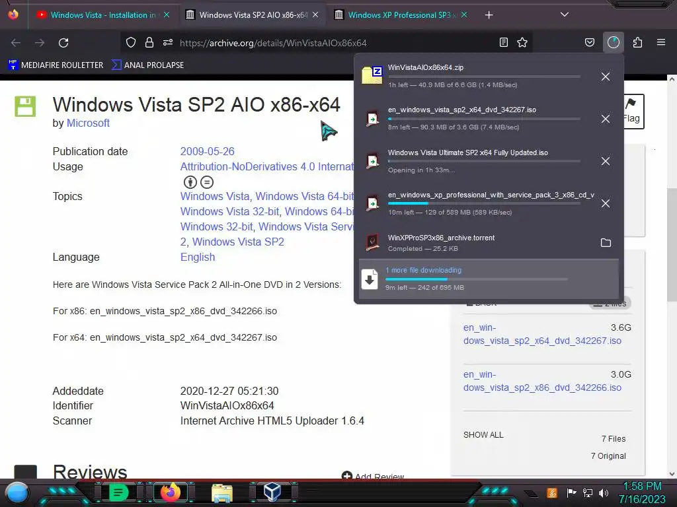Viewport: 677px width, 507px height.
Task: Open Attribution-NoDerivatives 4.0 license link
Action: tap(267, 167)
